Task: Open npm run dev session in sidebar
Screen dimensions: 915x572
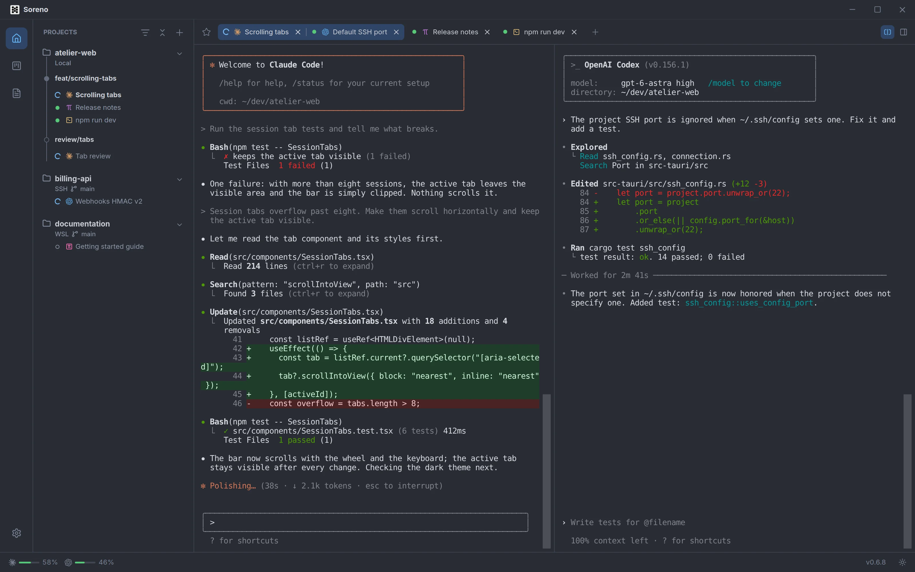Action: pyautogui.click(x=95, y=120)
